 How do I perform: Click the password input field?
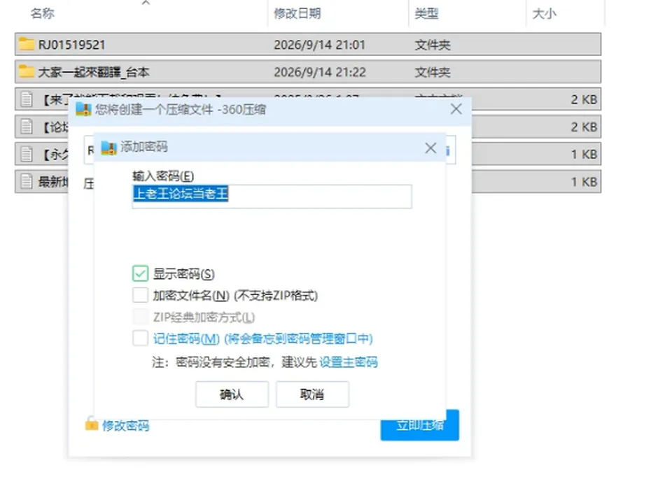272,196
